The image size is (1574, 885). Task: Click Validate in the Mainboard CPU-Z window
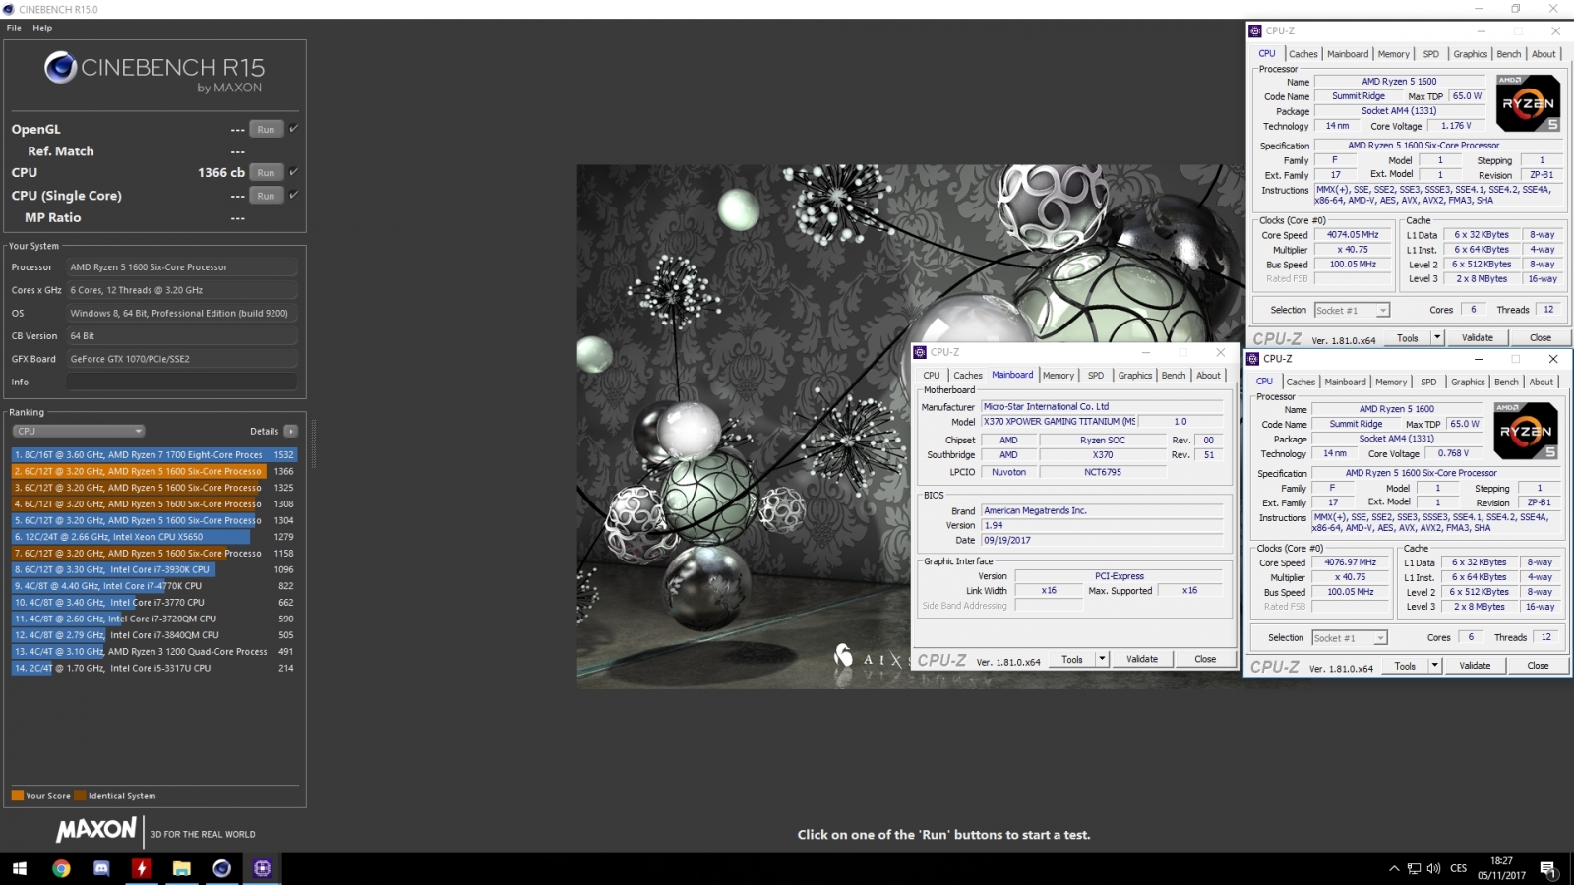(1141, 659)
